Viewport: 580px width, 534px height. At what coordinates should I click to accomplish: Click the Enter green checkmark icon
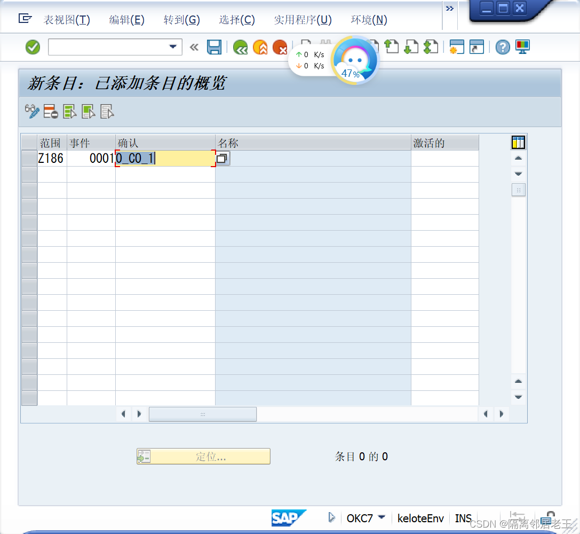32,47
